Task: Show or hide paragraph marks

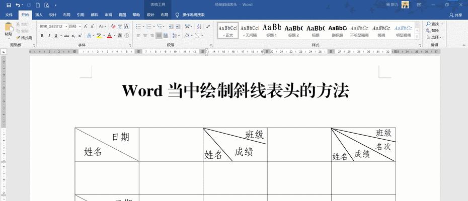Action: [x=208, y=27]
